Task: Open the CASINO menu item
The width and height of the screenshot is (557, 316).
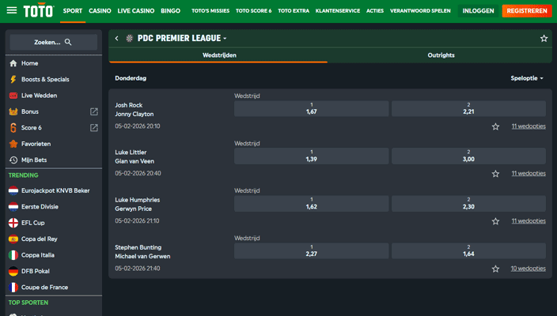Action: click(x=100, y=11)
